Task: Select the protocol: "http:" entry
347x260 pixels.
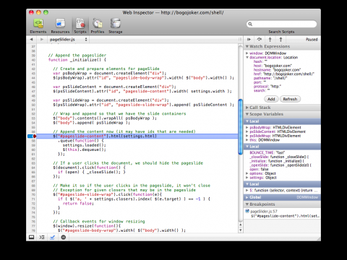Action: point(267,86)
